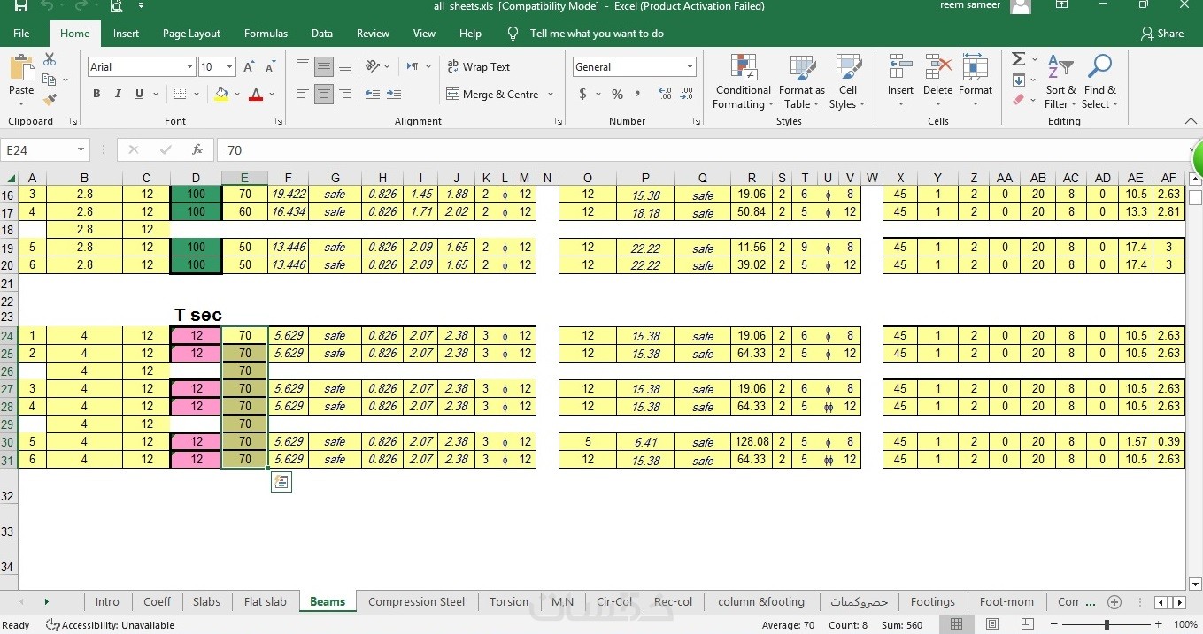Viewport: 1203px width, 634px height.
Task: Toggle align text left
Action: 303,94
